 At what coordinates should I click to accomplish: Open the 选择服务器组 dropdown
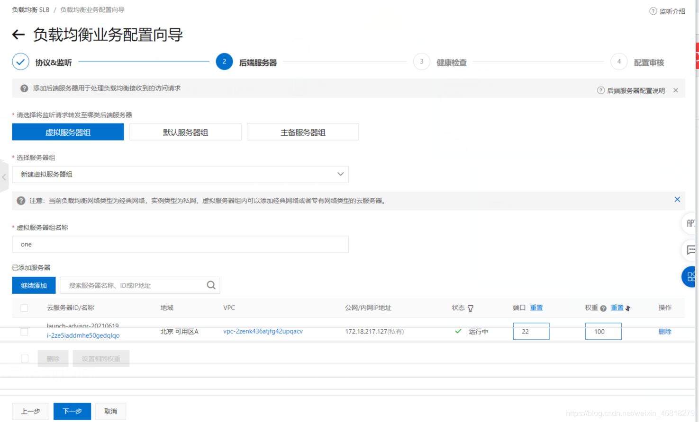coord(180,174)
